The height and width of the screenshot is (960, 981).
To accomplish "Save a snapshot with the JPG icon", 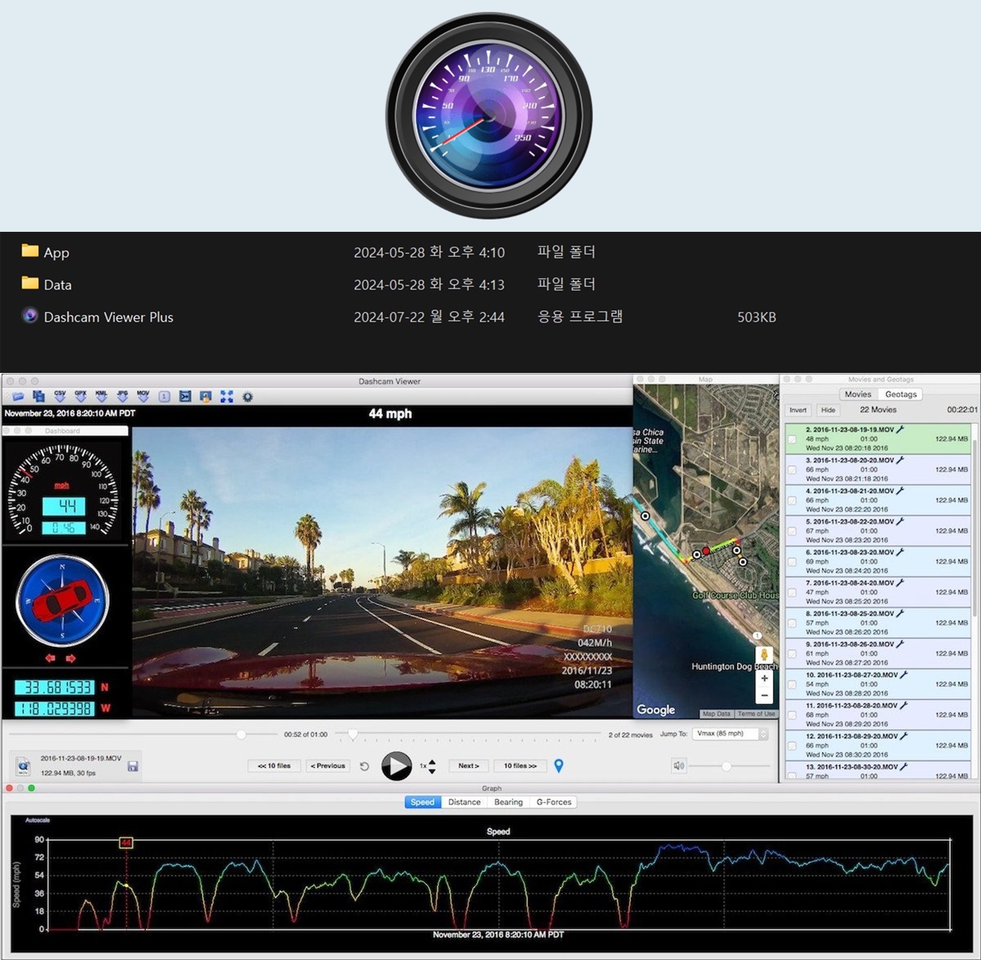I will coord(123,396).
